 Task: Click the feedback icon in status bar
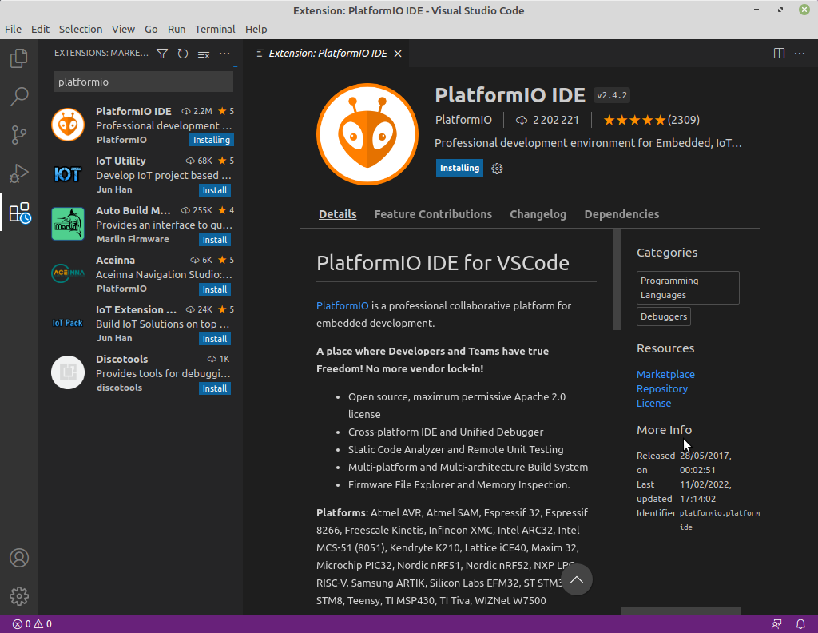[776, 624]
